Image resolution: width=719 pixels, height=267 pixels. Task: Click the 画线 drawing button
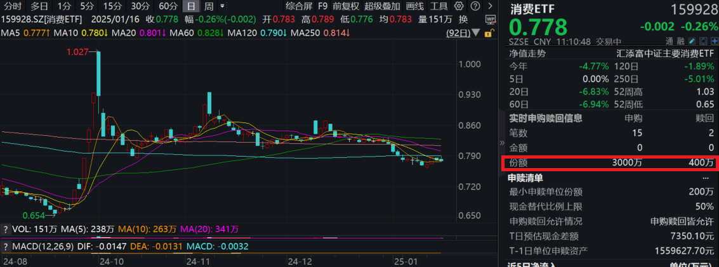click(416, 6)
